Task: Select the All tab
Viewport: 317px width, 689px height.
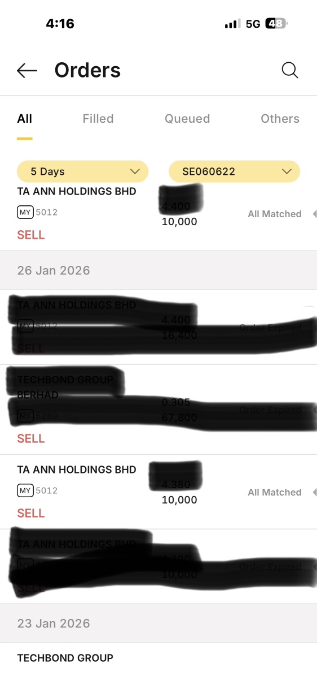Action: (x=25, y=119)
